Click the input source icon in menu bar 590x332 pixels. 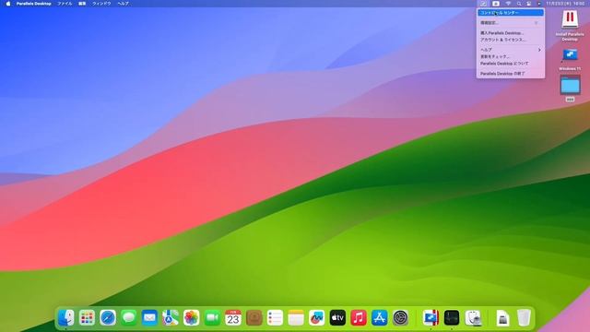click(x=496, y=4)
